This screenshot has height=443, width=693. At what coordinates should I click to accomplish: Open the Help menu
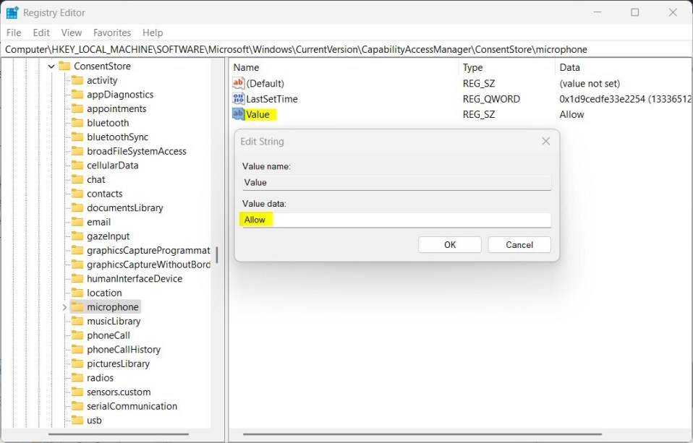click(153, 33)
